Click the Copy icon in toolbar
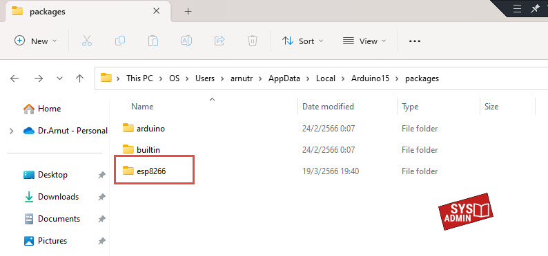Image resolution: width=548 pixels, height=256 pixels. point(120,41)
